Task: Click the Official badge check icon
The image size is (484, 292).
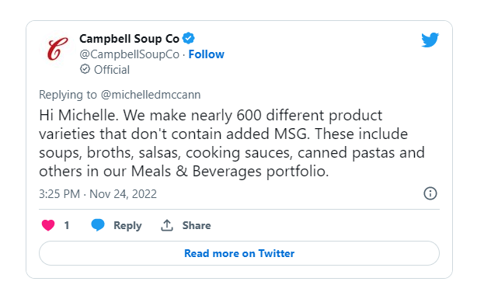Action: point(85,69)
